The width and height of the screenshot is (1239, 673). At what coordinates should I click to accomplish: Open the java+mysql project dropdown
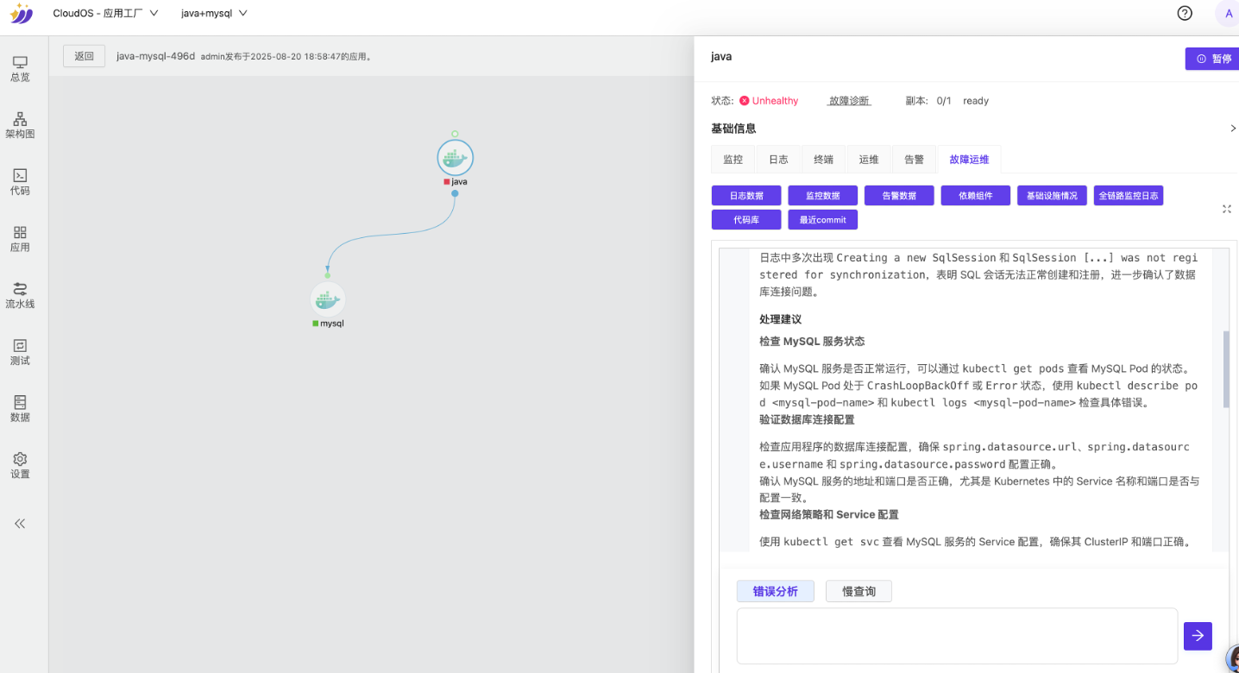[214, 14]
